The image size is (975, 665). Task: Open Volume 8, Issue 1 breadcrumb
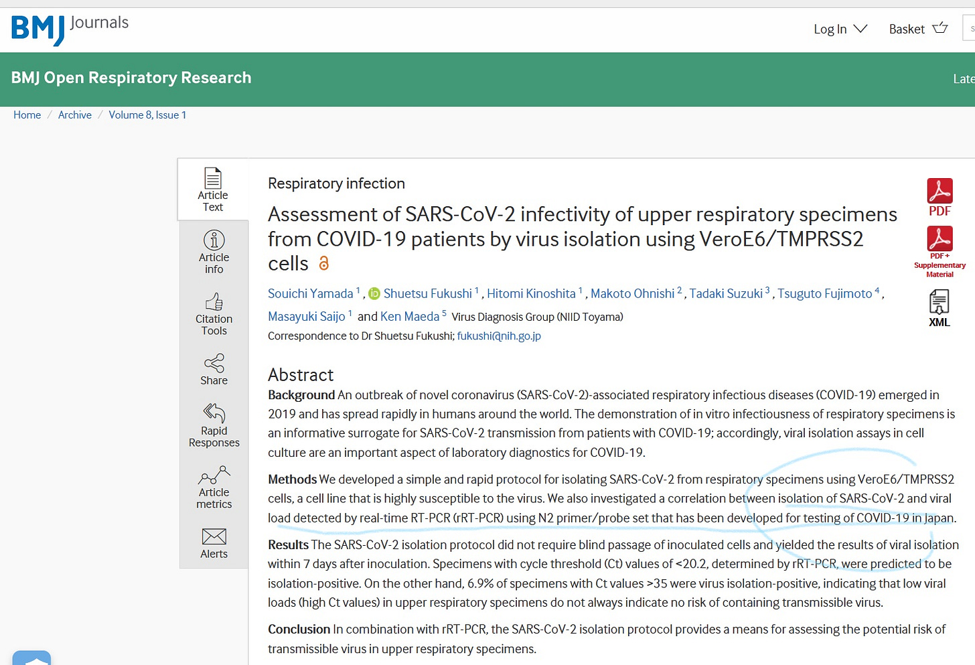click(x=147, y=115)
